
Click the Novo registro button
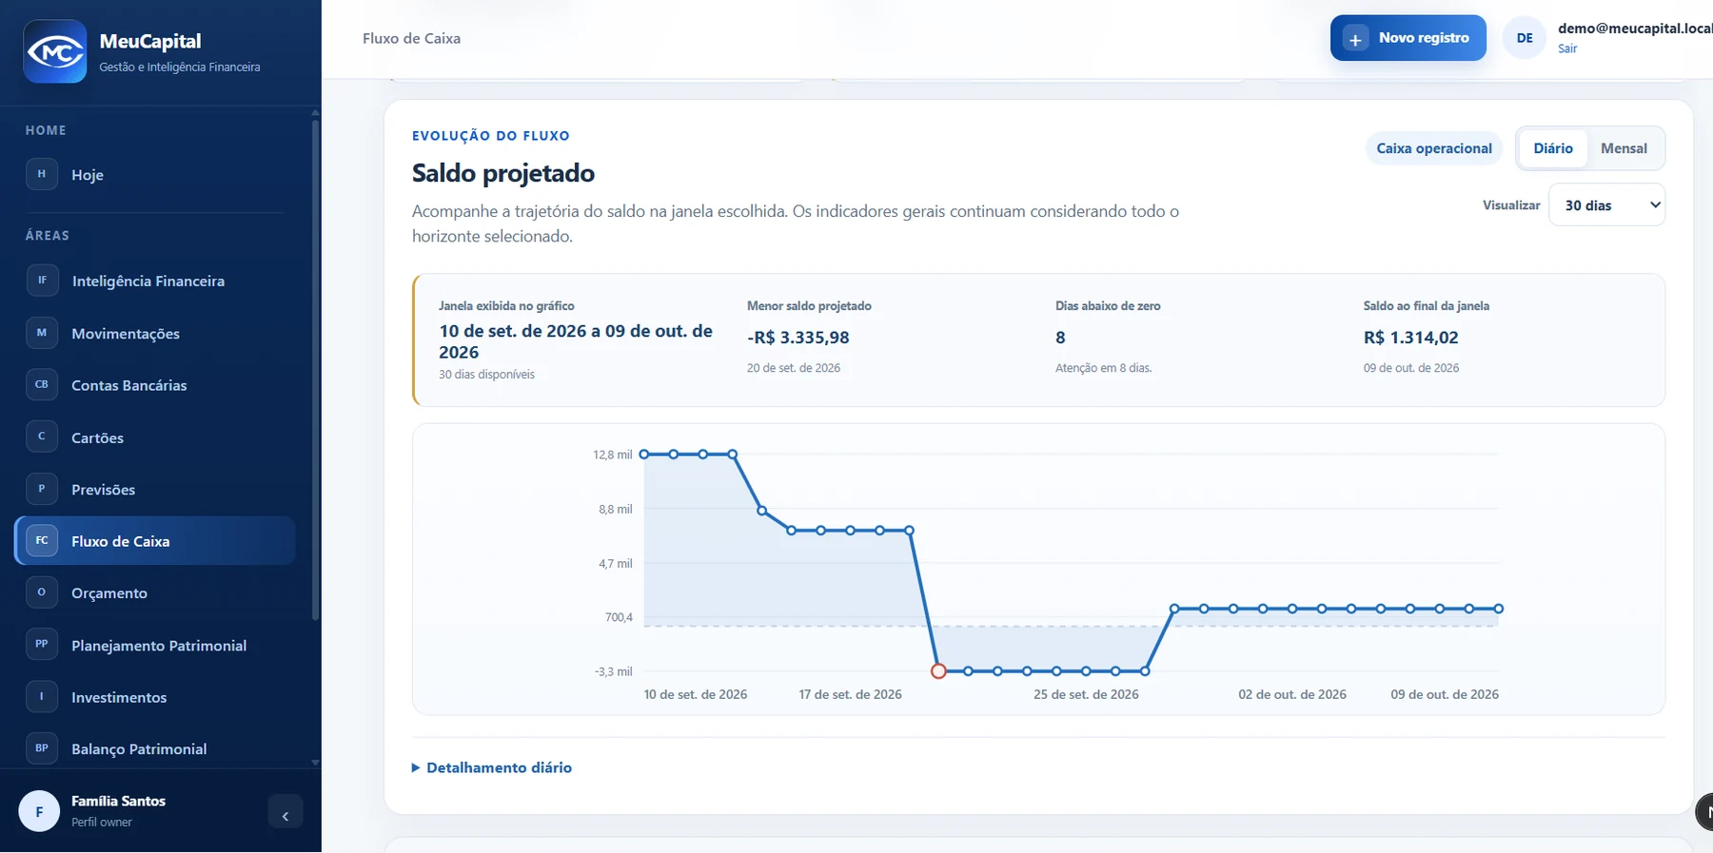coord(1408,38)
